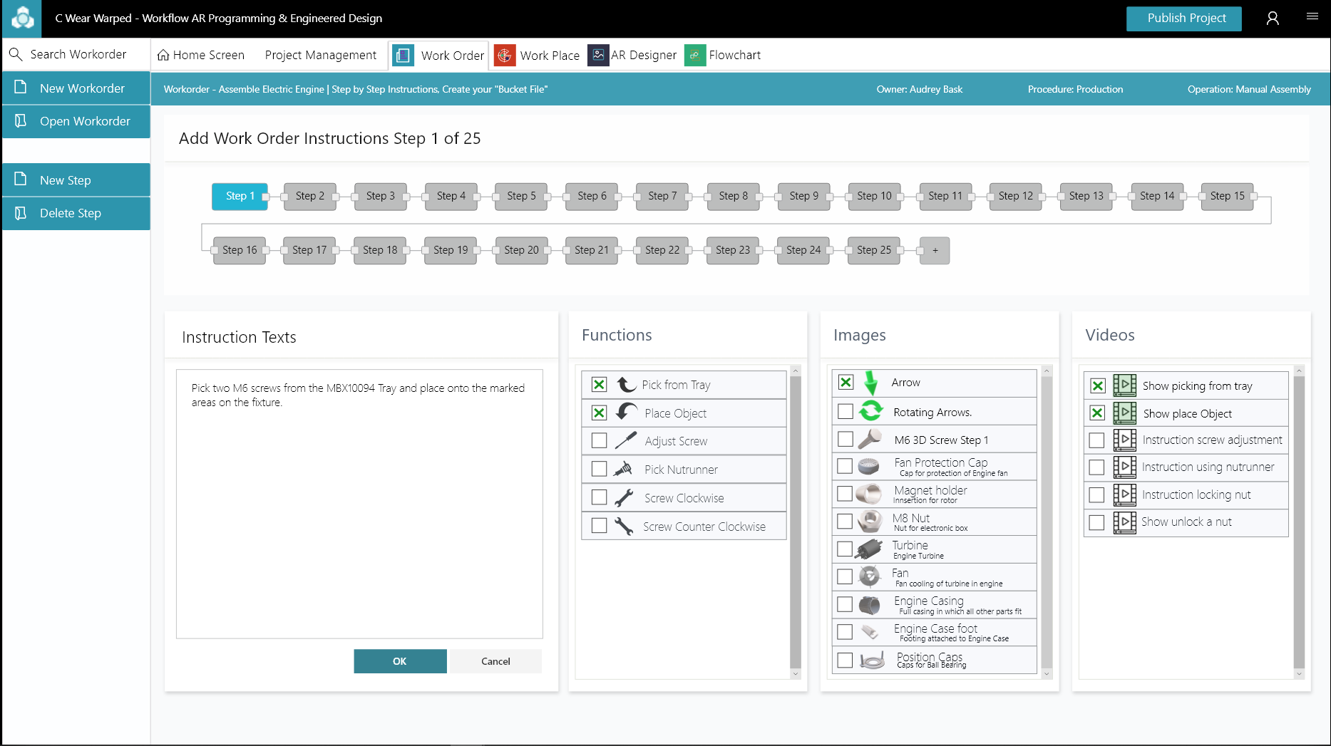Select Step 1 in the workflow
Screen dimensions: 1331x746
(x=240, y=196)
